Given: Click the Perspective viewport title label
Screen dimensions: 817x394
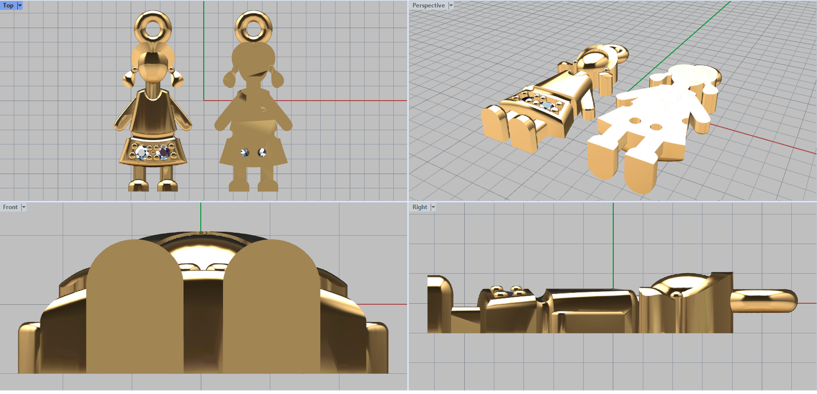Looking at the screenshot, I should [428, 6].
